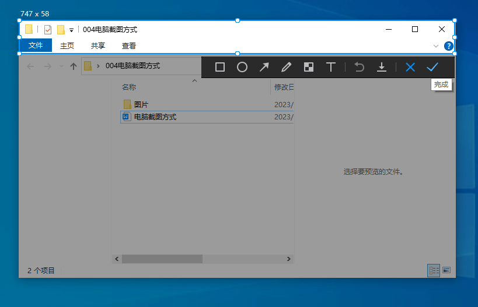Go forward in Explorer navigation
478x307 pixels.
coord(48,66)
